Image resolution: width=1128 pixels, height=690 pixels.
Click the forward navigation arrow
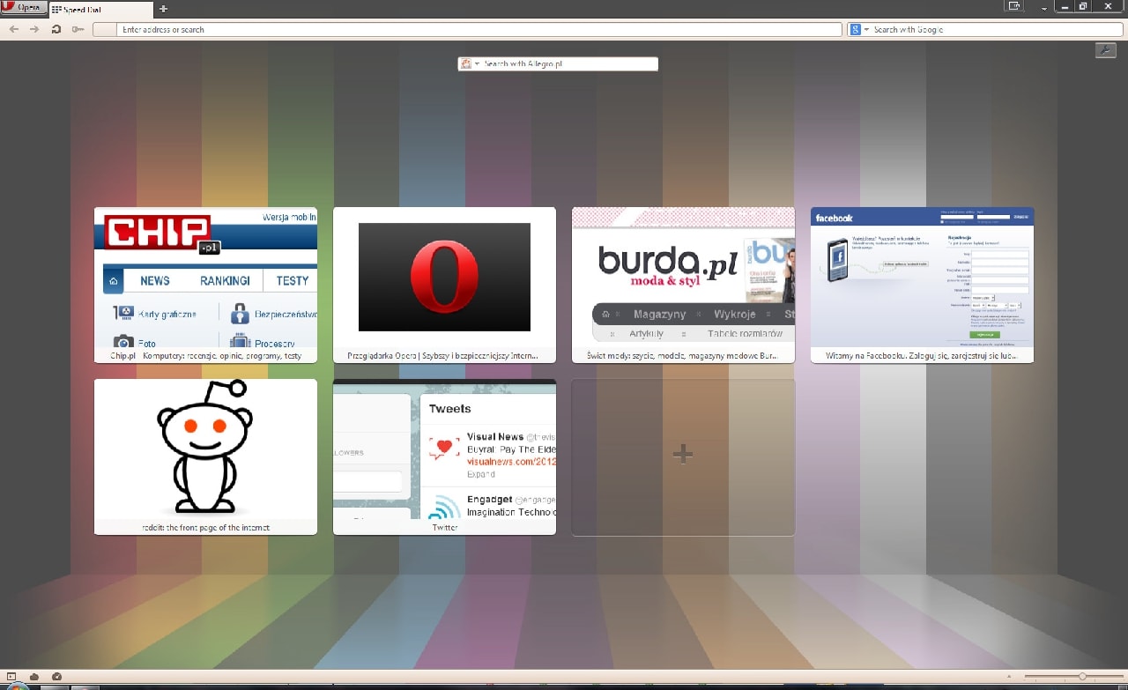tap(34, 29)
